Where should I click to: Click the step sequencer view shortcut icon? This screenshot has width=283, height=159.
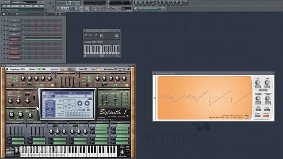[141, 3]
